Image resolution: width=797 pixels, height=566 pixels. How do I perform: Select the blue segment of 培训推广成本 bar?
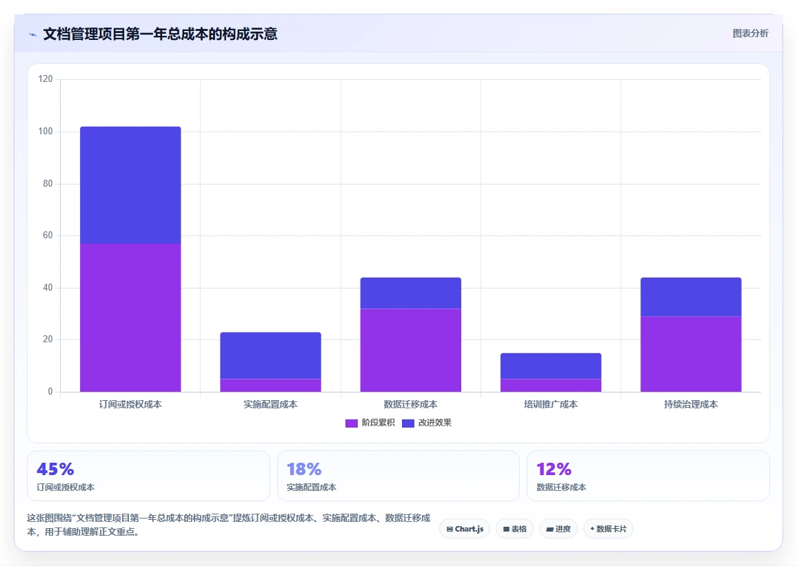pyautogui.click(x=551, y=366)
